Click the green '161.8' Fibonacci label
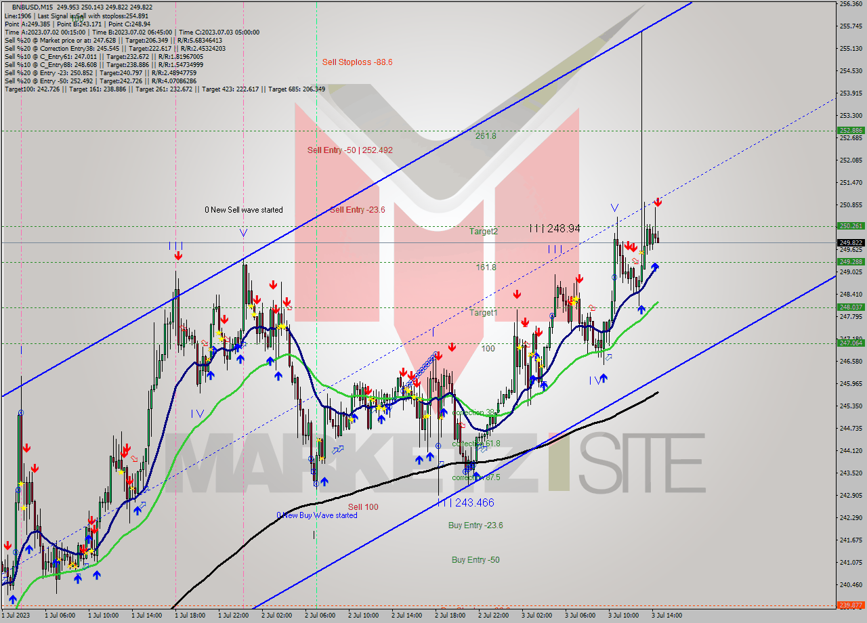Viewport: 867px width, 623px height. point(485,267)
